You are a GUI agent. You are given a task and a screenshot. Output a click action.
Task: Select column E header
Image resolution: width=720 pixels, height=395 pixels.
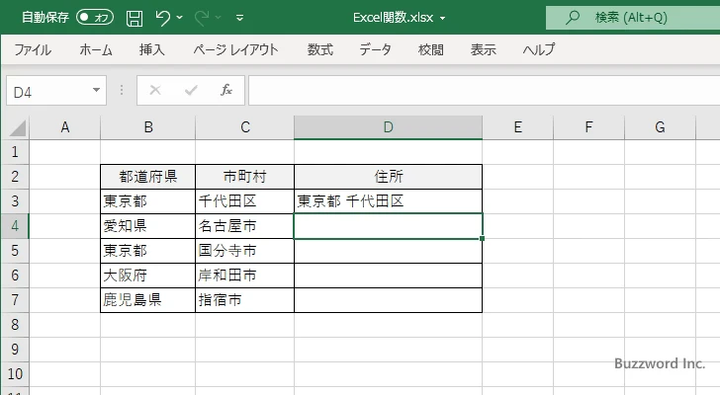(518, 127)
